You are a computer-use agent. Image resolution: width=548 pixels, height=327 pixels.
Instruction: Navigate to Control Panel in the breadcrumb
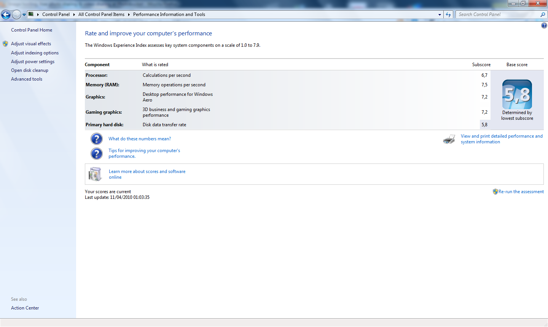pos(56,14)
